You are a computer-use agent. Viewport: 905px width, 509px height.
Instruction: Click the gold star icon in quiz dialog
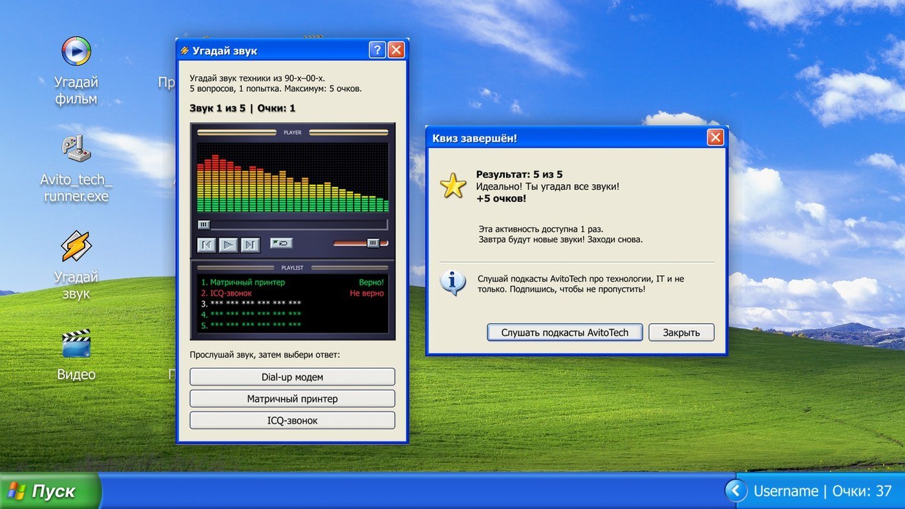pyautogui.click(x=453, y=186)
